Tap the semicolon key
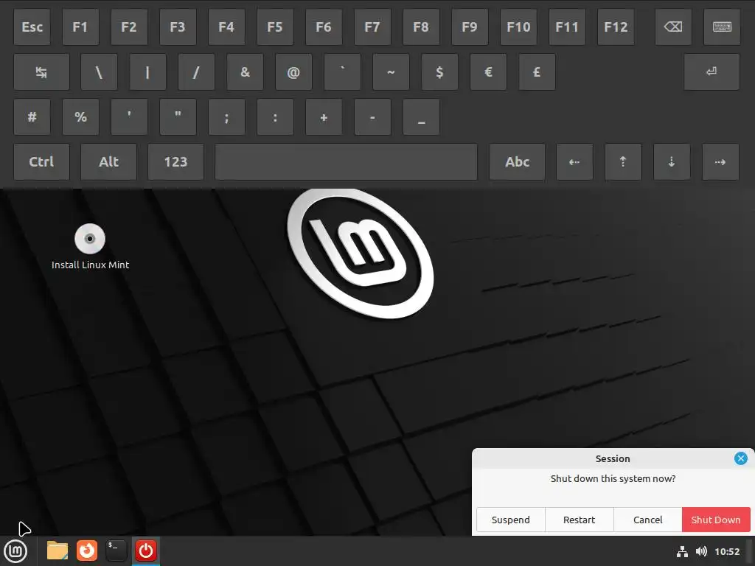The height and width of the screenshot is (566, 755). [226, 117]
